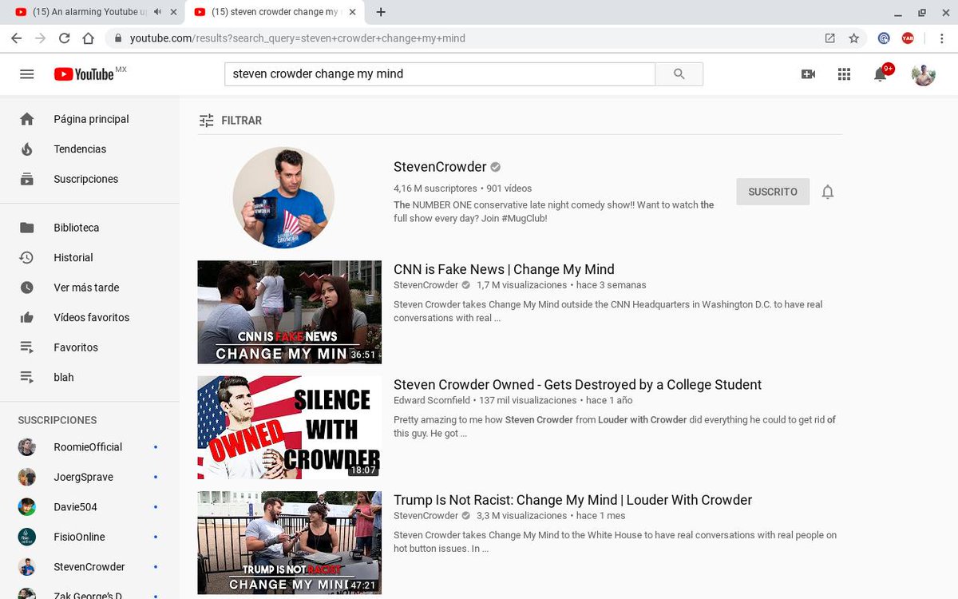The width and height of the screenshot is (958, 599).
Task: Open StevenCrowder subscription in sidebar
Action: point(89,567)
